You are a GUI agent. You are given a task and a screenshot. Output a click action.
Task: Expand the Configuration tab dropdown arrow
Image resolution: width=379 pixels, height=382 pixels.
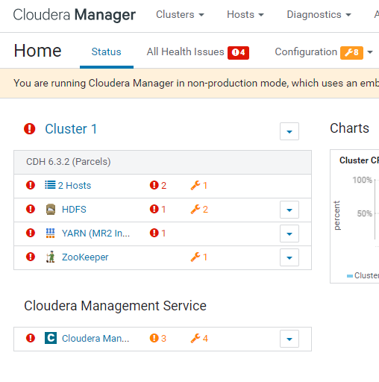(x=370, y=52)
